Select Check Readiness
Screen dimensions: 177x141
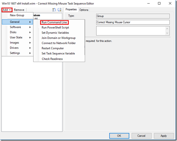(59, 59)
